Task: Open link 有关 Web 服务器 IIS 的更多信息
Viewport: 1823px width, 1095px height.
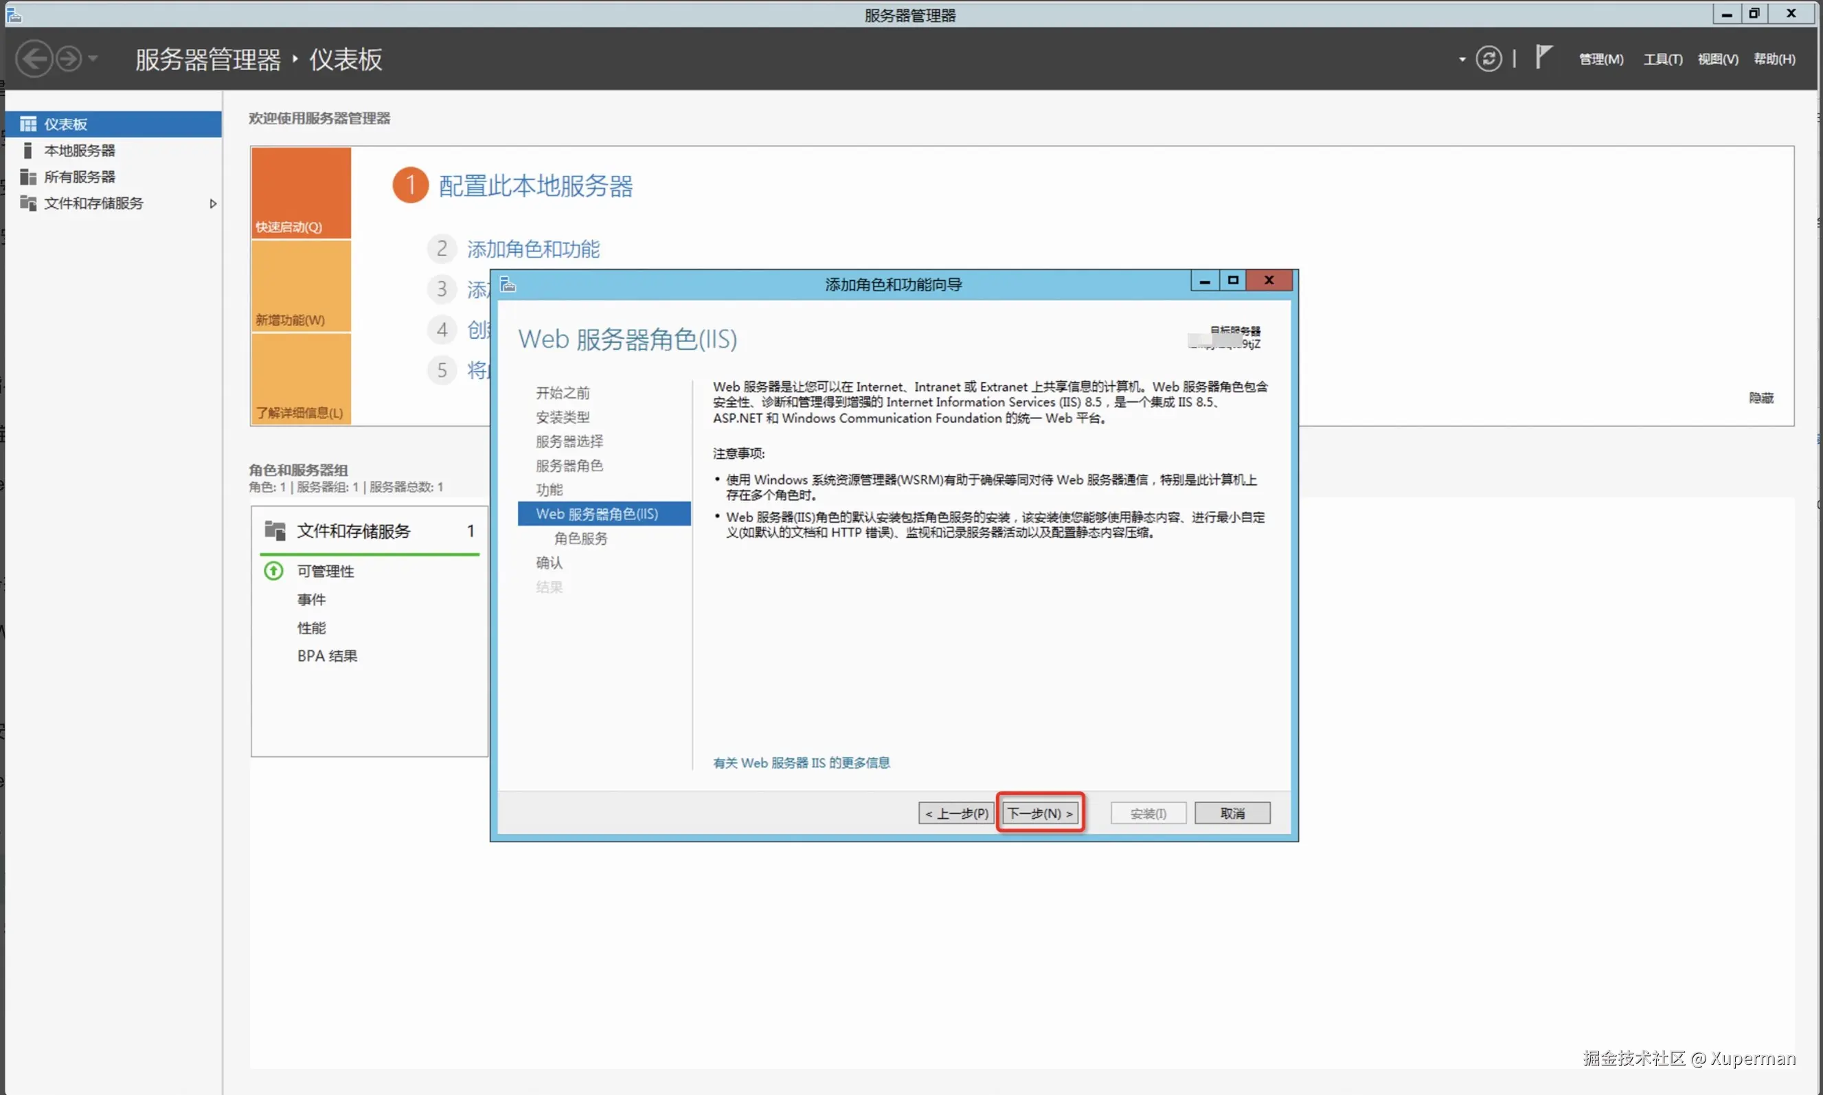Action: pyautogui.click(x=801, y=763)
